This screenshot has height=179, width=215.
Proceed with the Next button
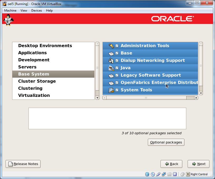(x=198, y=164)
